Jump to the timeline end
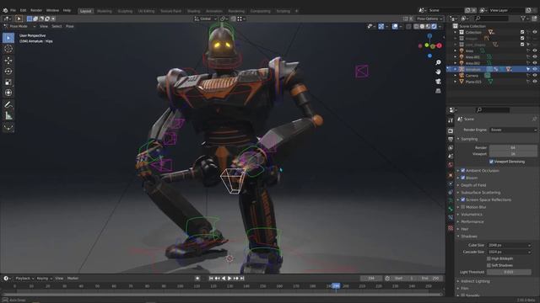 pyautogui.click(x=242, y=279)
